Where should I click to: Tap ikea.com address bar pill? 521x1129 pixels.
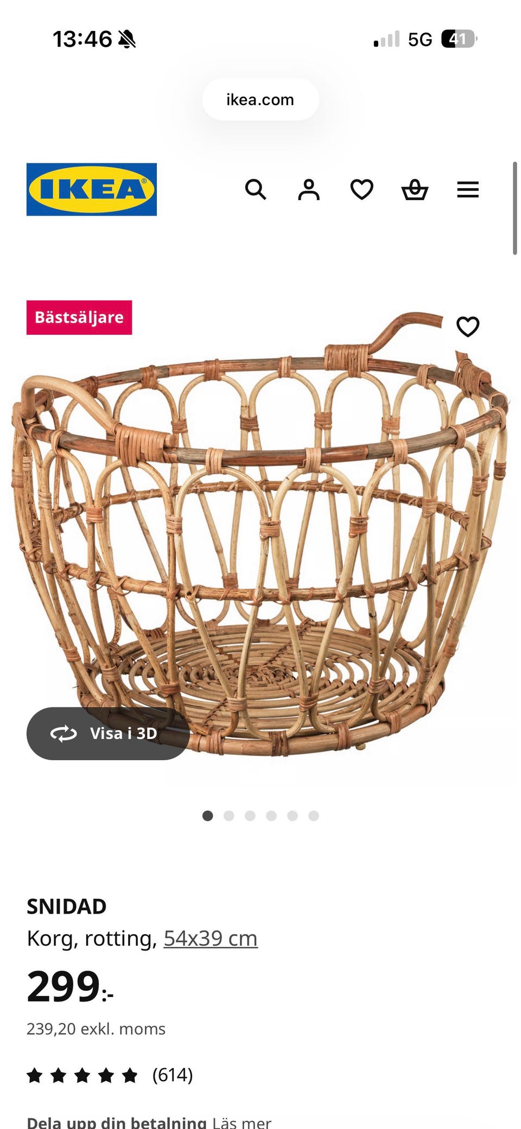click(260, 100)
